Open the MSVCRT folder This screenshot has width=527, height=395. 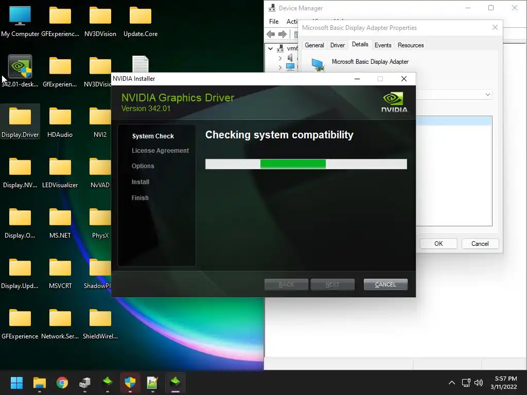click(60, 273)
